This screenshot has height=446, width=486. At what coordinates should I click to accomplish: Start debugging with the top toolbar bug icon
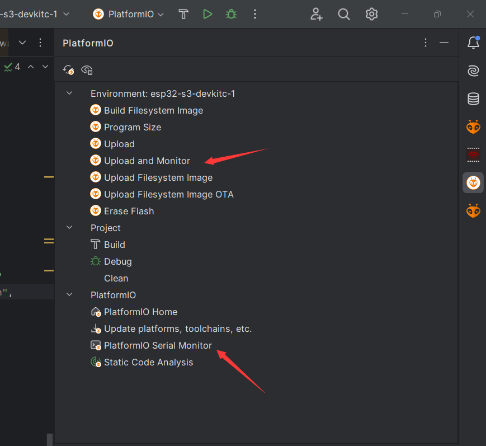click(x=231, y=14)
